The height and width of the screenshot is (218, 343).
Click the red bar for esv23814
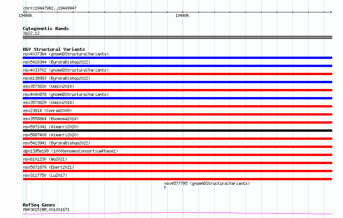[177, 114]
